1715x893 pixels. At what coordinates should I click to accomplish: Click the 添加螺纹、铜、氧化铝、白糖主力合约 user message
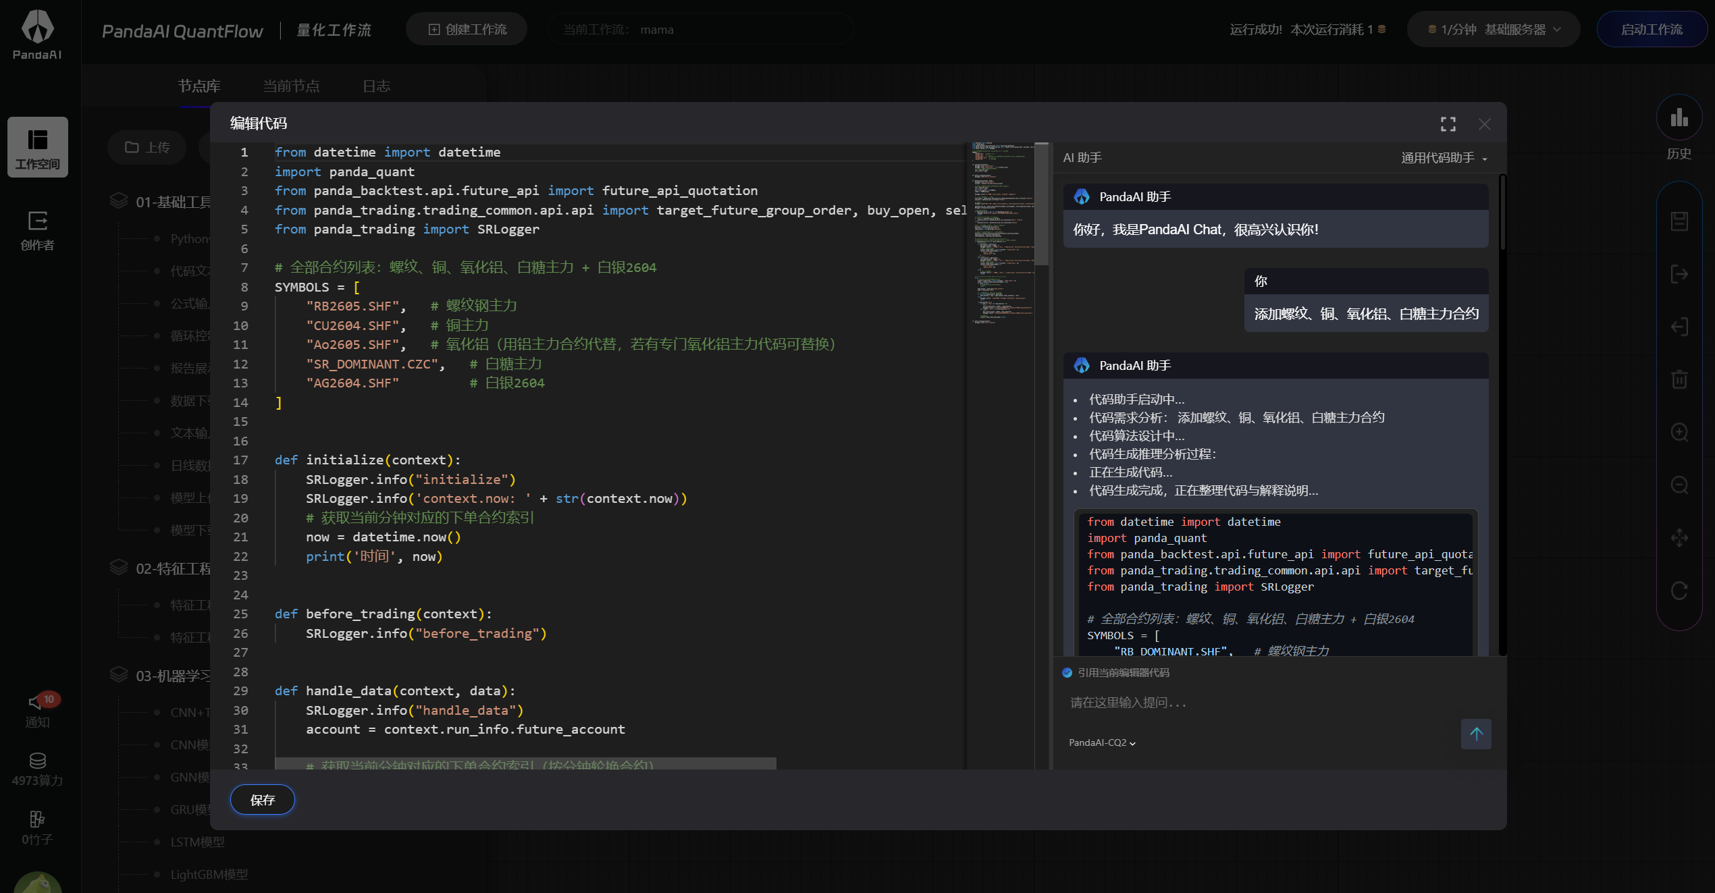coord(1367,314)
